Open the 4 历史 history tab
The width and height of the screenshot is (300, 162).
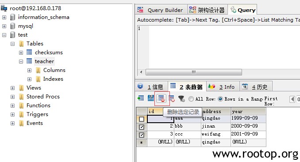[256, 87]
